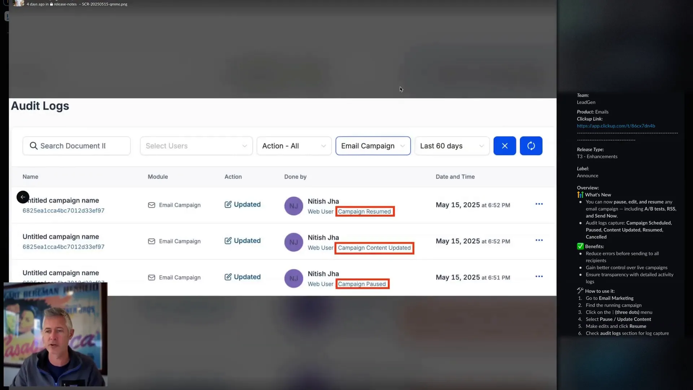Click NJ avatar in Campaign Paused row
The width and height of the screenshot is (693, 390).
click(x=294, y=278)
